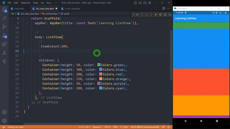Open the Manage gear menu
Image resolution: width=230 pixels, height=129 pixels.
[x=4, y=121]
